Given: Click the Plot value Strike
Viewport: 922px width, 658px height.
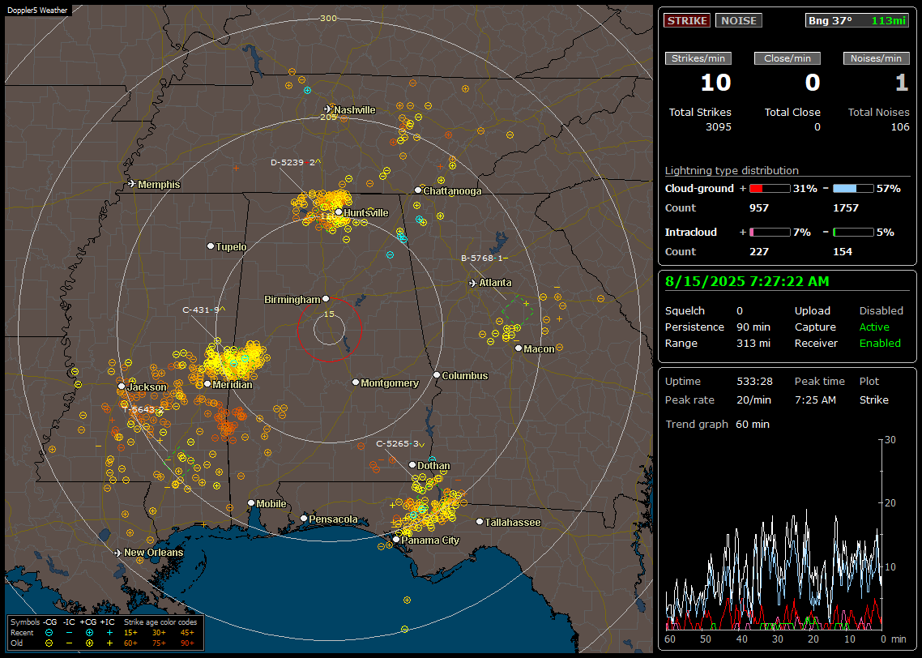Looking at the screenshot, I should point(873,399).
